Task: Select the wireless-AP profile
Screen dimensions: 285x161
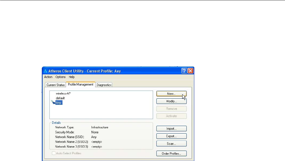Action: pos(63,93)
